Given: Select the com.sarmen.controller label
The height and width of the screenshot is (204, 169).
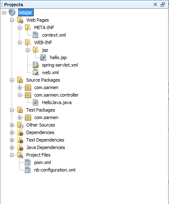Looking at the screenshot, I should [56, 95].
